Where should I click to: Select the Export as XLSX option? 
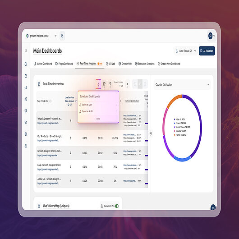pos(98,111)
